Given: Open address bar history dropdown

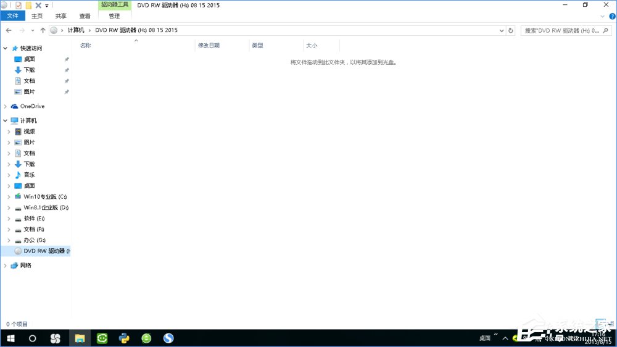Looking at the screenshot, I should pos(501,30).
